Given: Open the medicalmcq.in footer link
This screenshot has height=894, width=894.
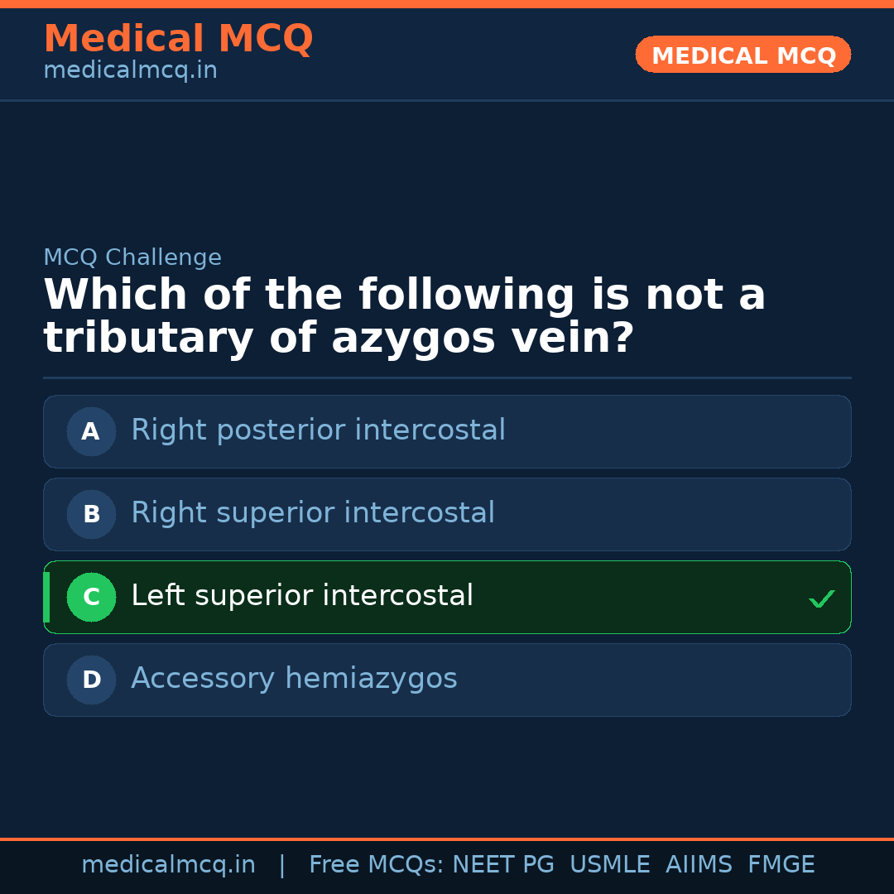Looking at the screenshot, I should coord(169,863).
